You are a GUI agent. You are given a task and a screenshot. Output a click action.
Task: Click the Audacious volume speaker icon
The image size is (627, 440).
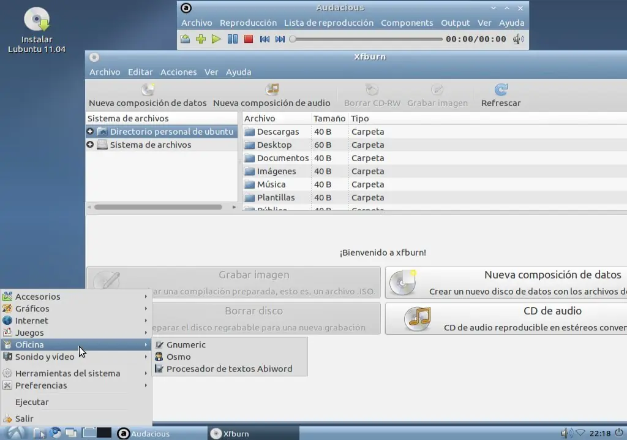[518, 39]
